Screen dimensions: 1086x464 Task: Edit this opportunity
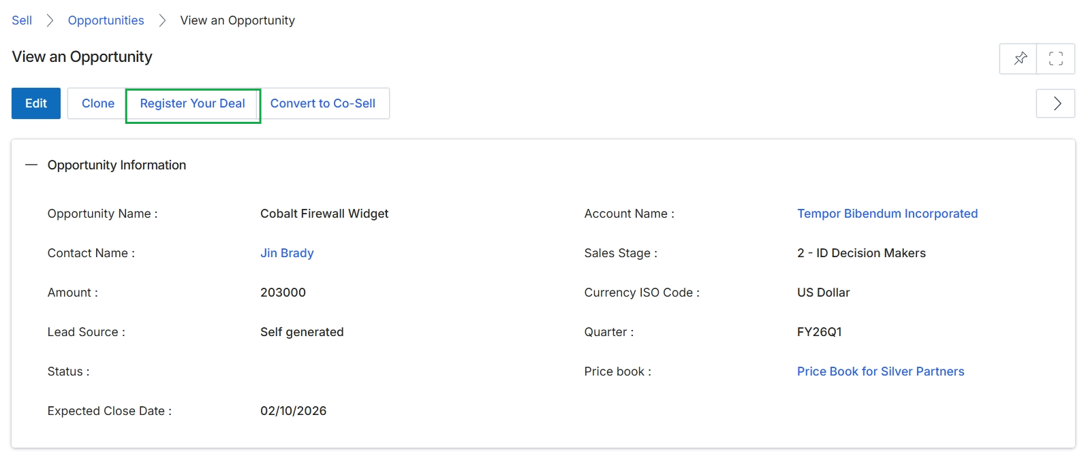(x=36, y=103)
